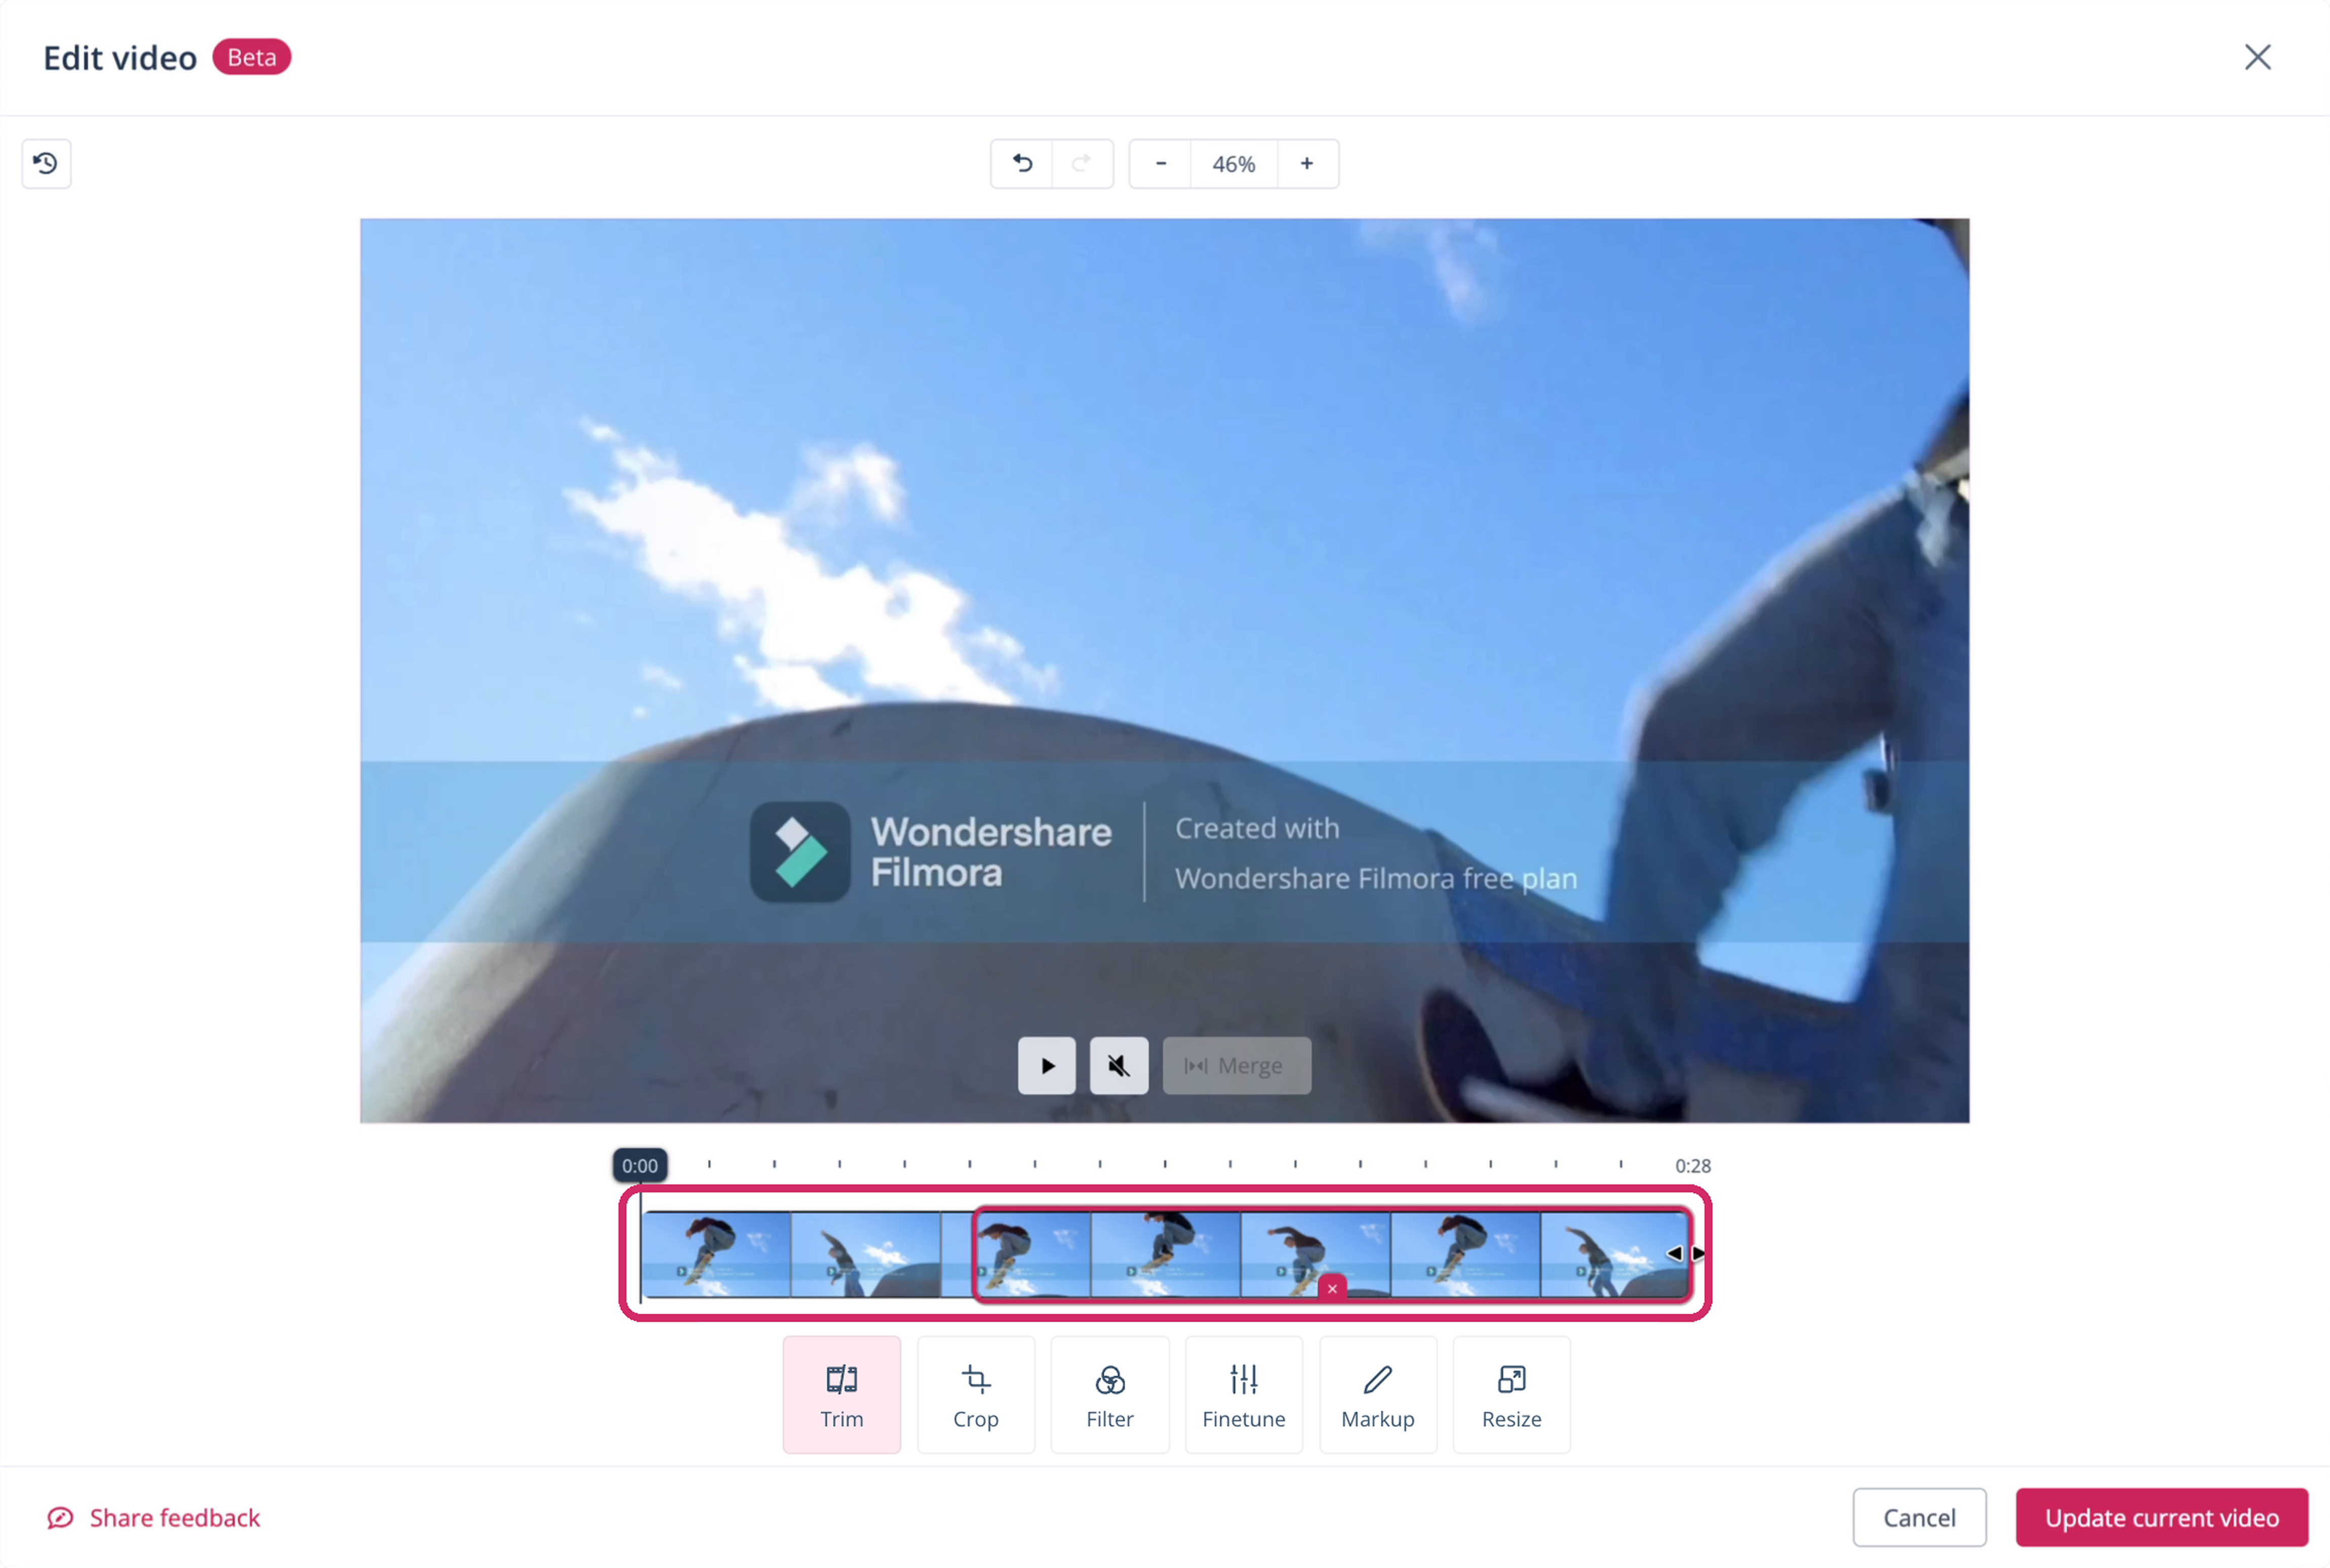Click the greyed-out redo arrow
Image resolution: width=2330 pixels, height=1568 pixels.
click(1082, 163)
